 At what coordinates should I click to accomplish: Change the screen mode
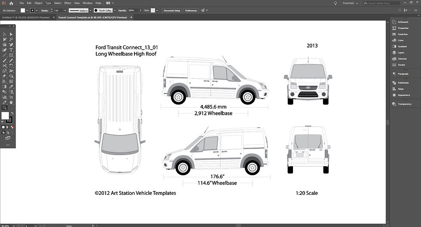pos(8,138)
